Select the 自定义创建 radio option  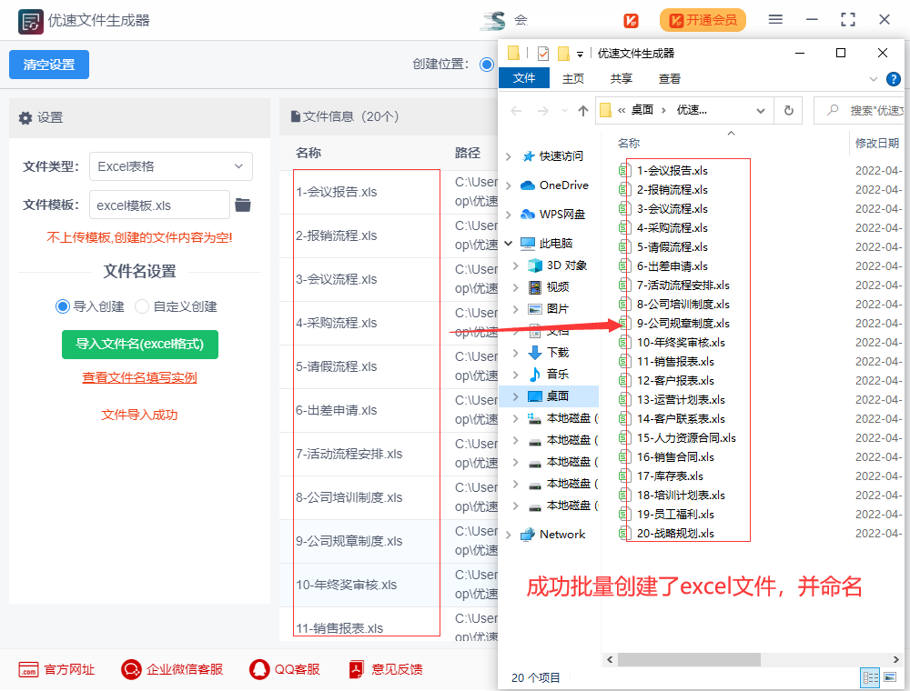click(x=141, y=305)
